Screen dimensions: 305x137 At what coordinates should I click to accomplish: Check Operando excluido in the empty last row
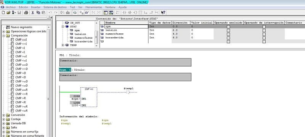coord(228,41)
